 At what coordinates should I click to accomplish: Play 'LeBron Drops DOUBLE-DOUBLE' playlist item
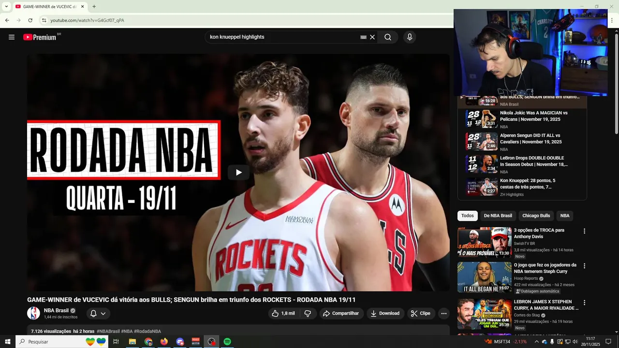pos(522,164)
